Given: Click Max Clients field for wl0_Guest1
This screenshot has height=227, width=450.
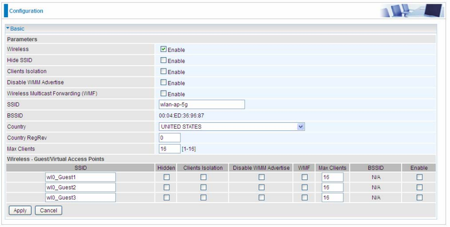Looking at the screenshot, I should [332, 177].
